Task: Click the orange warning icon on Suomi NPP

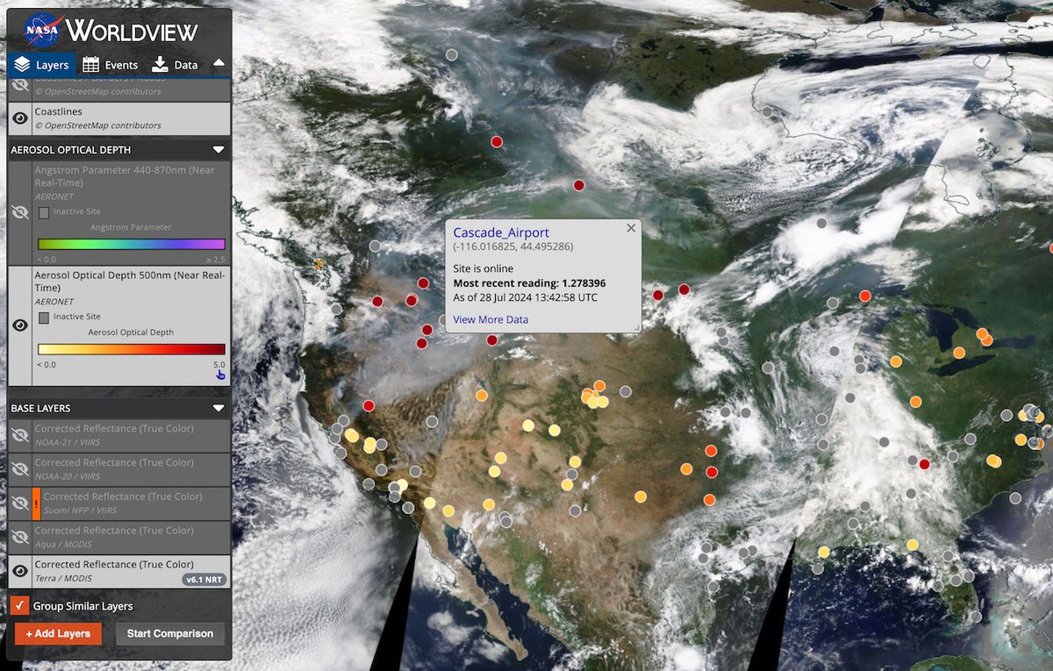Action: [37, 503]
